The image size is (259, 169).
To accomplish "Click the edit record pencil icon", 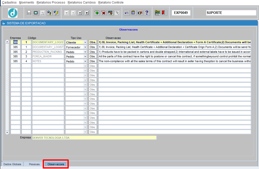I will coord(110,13).
